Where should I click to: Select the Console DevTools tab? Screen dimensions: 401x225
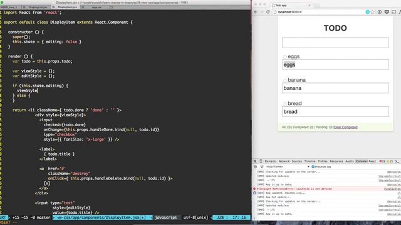(361, 161)
